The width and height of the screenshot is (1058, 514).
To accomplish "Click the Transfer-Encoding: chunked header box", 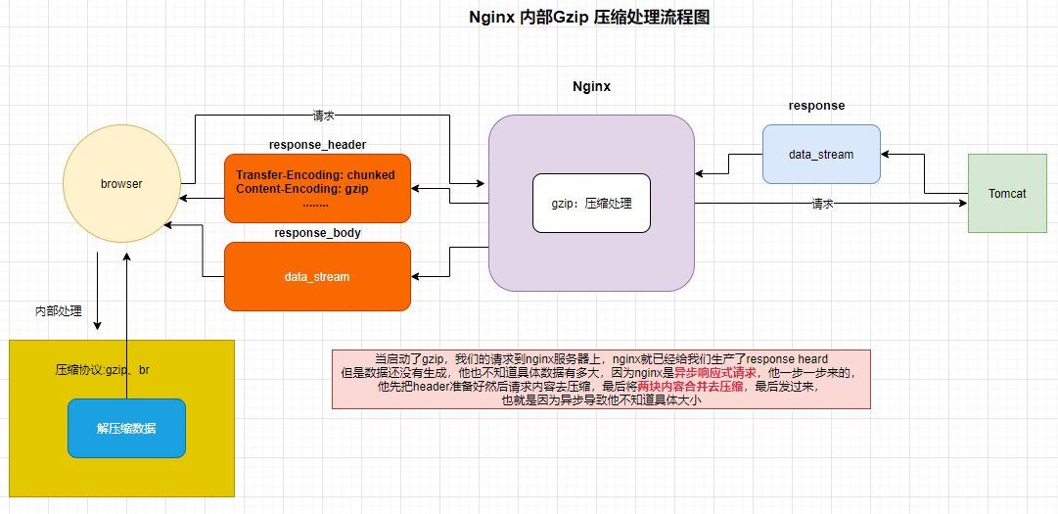I will pos(317,188).
